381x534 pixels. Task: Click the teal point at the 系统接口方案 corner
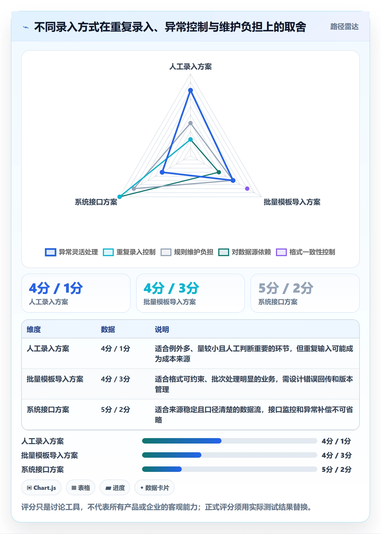pos(119,197)
